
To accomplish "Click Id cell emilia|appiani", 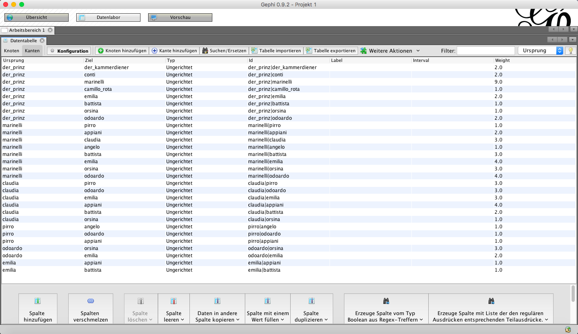I will click(x=288, y=263).
